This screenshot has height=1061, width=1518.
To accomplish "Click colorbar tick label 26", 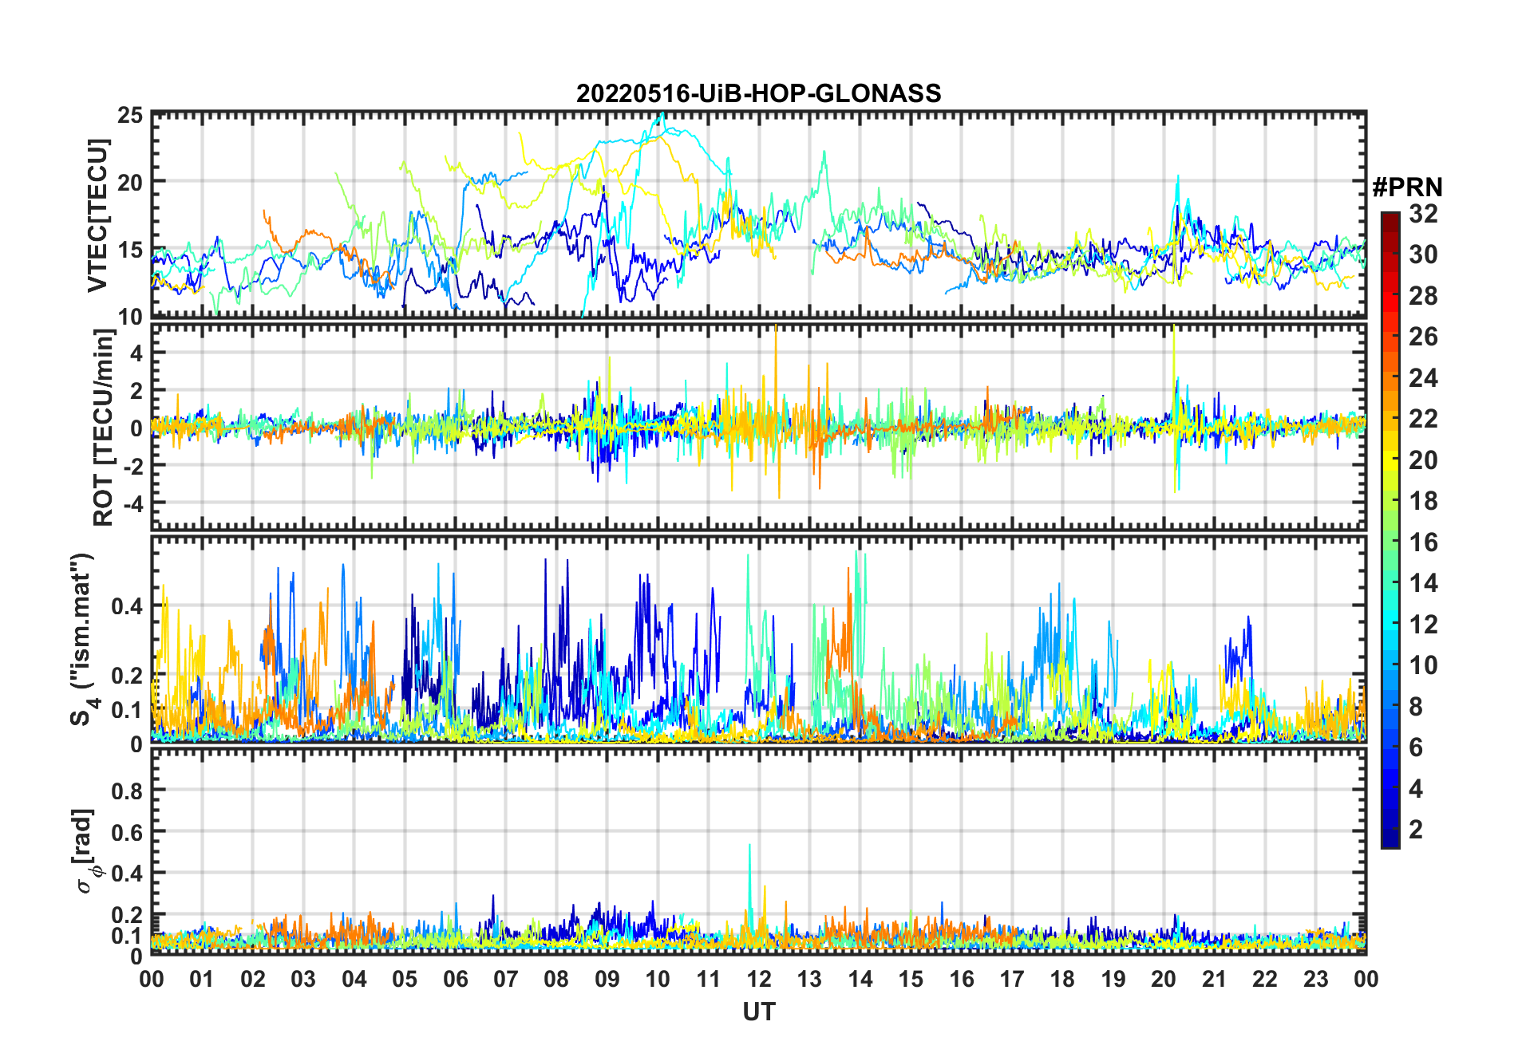I will coord(1423,337).
